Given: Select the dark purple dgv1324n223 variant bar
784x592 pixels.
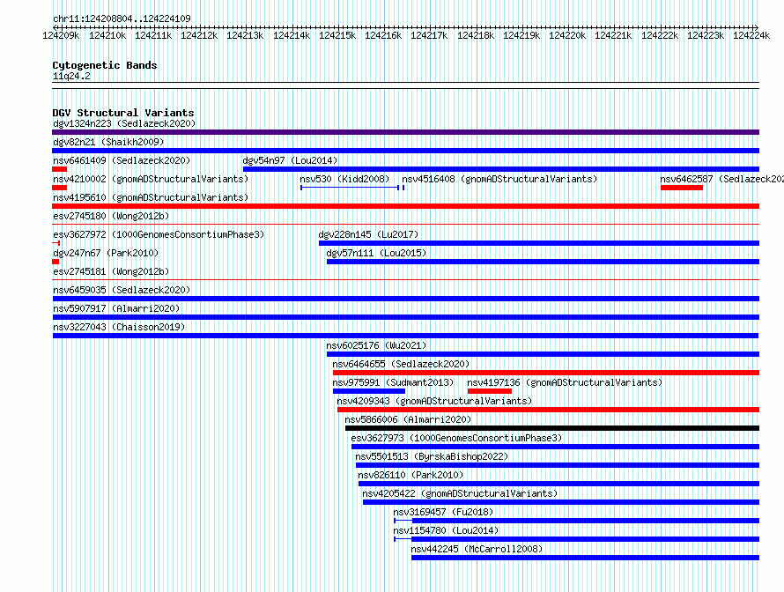Looking at the screenshot, I should 405,132.
